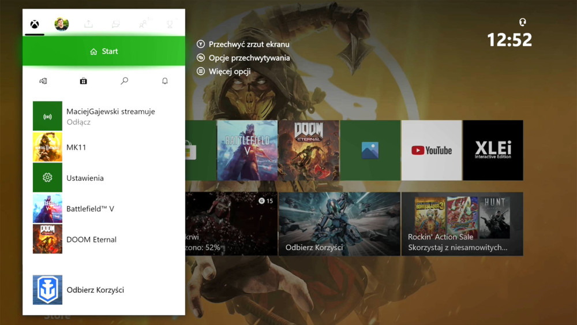Open the partially hidden Store tile
The width and height of the screenshot is (577, 325).
201,150
